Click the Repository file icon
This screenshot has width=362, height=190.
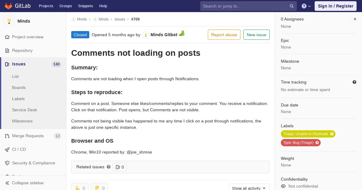[7, 50]
